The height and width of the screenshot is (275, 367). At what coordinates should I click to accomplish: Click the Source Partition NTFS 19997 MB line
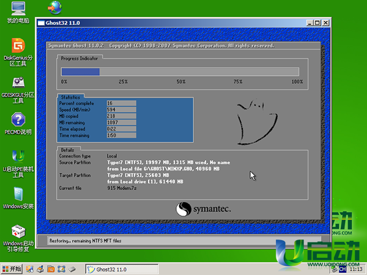pos(169,163)
